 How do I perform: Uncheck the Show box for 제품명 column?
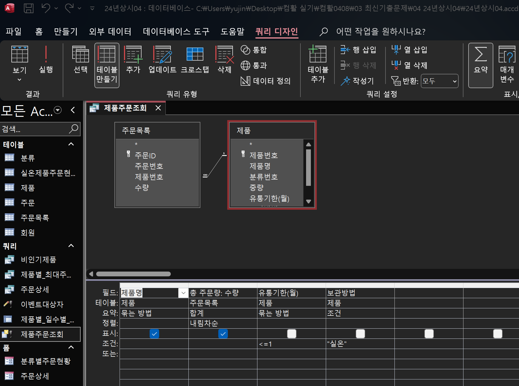pyautogui.click(x=154, y=334)
